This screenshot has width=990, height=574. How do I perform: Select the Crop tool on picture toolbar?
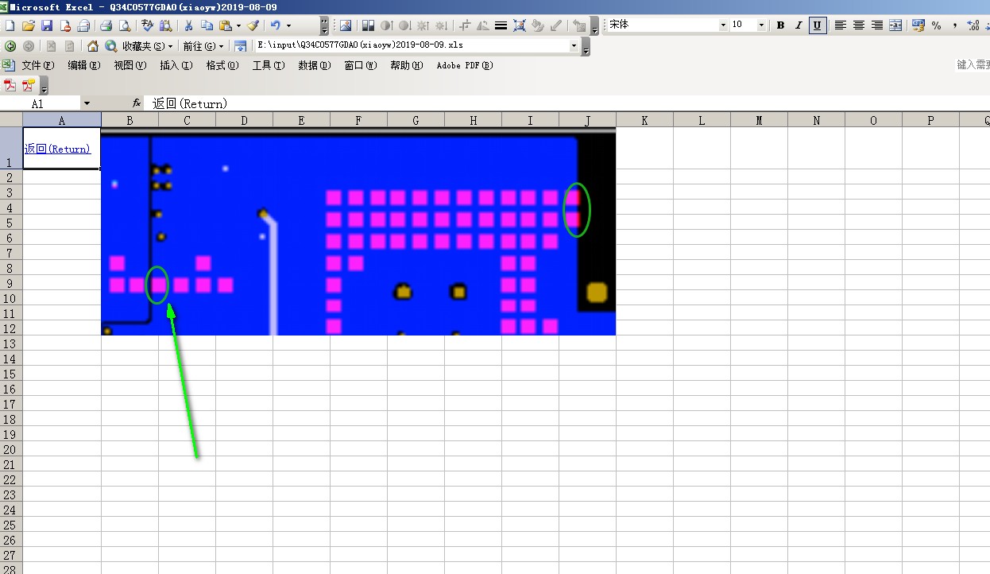click(x=465, y=25)
